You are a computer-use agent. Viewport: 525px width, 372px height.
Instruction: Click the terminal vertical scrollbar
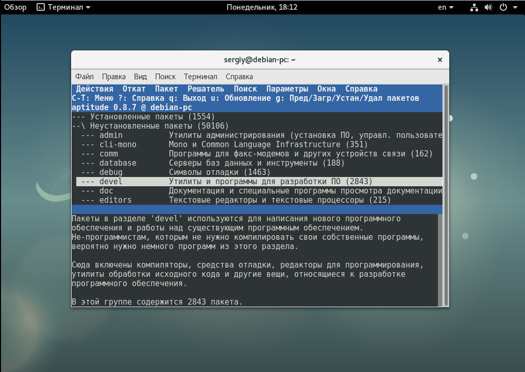pyautogui.click(x=446, y=196)
